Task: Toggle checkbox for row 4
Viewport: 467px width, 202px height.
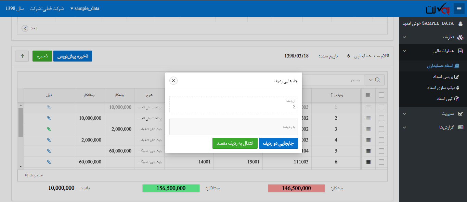Action: [x=381, y=140]
